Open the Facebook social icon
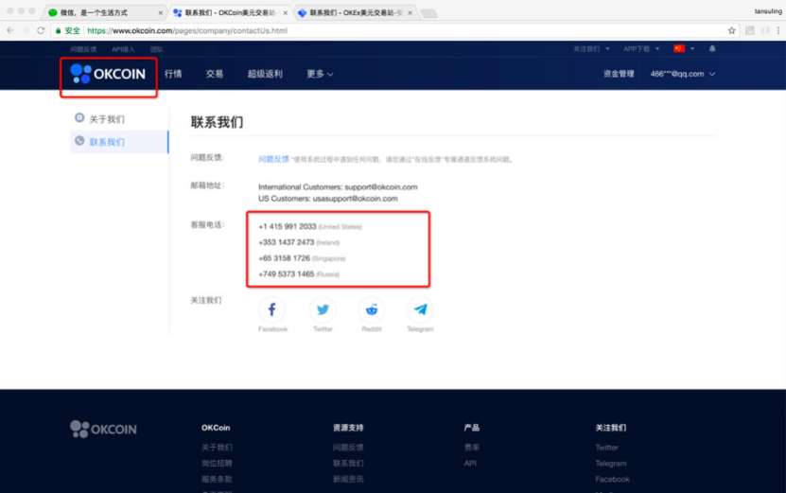This screenshot has height=493, width=786. click(271, 309)
